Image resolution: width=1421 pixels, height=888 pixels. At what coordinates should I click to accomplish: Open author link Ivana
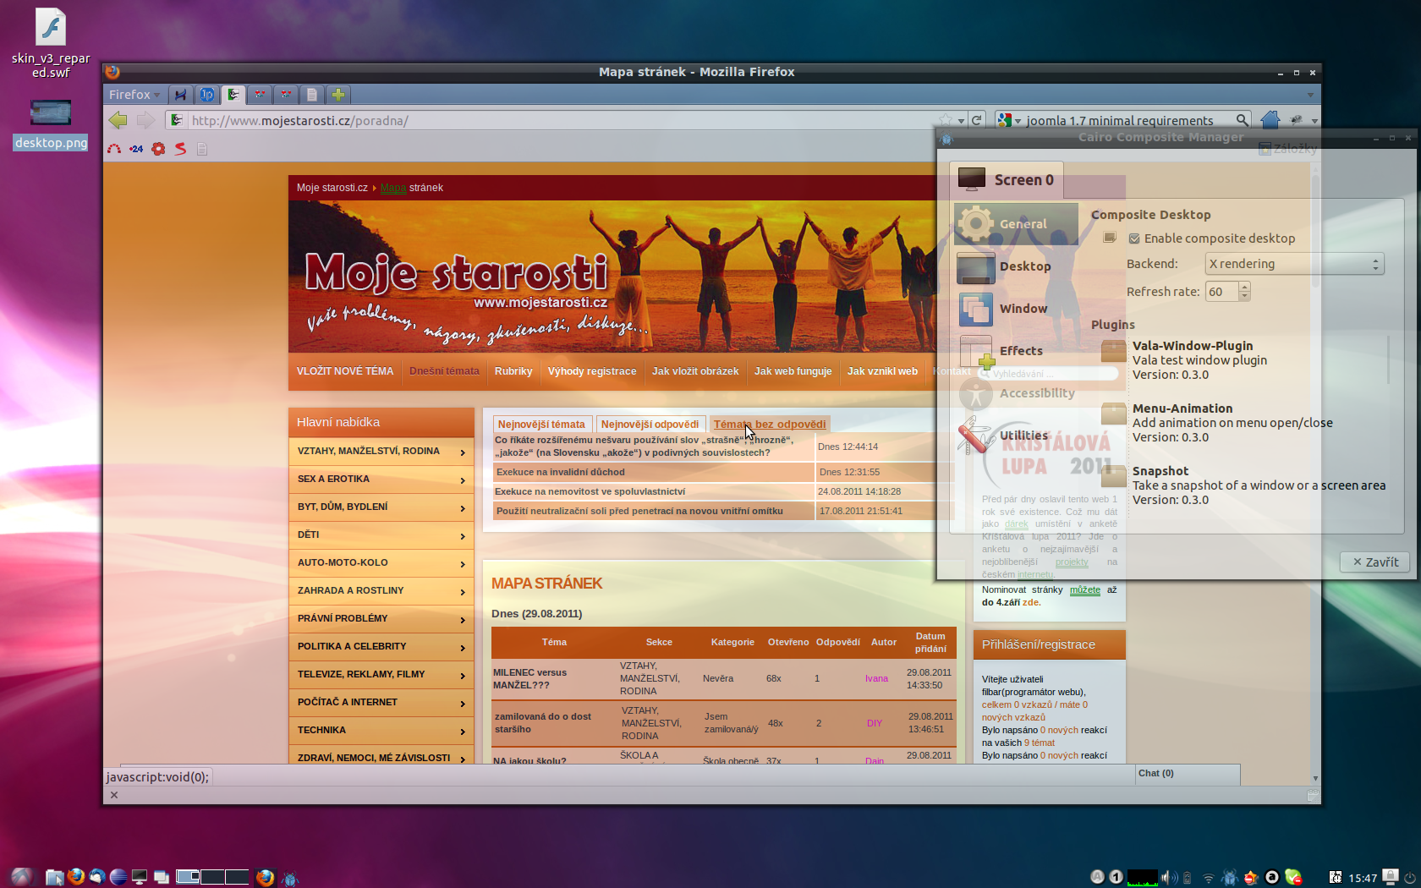click(876, 678)
